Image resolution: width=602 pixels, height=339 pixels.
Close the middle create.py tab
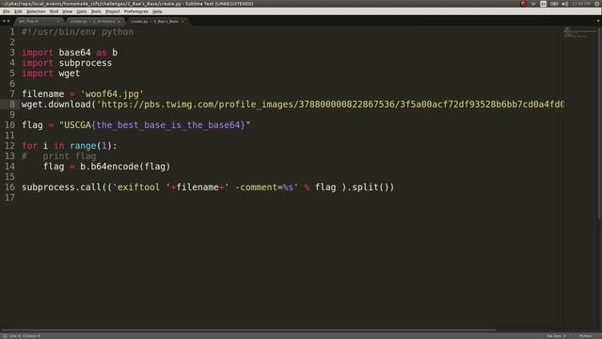(x=119, y=22)
